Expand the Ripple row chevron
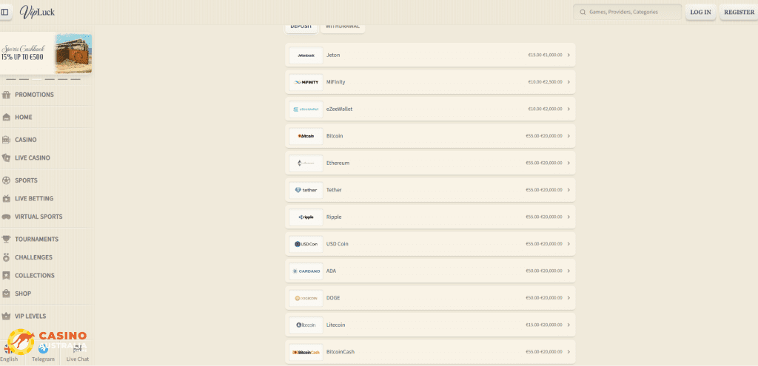 568,217
